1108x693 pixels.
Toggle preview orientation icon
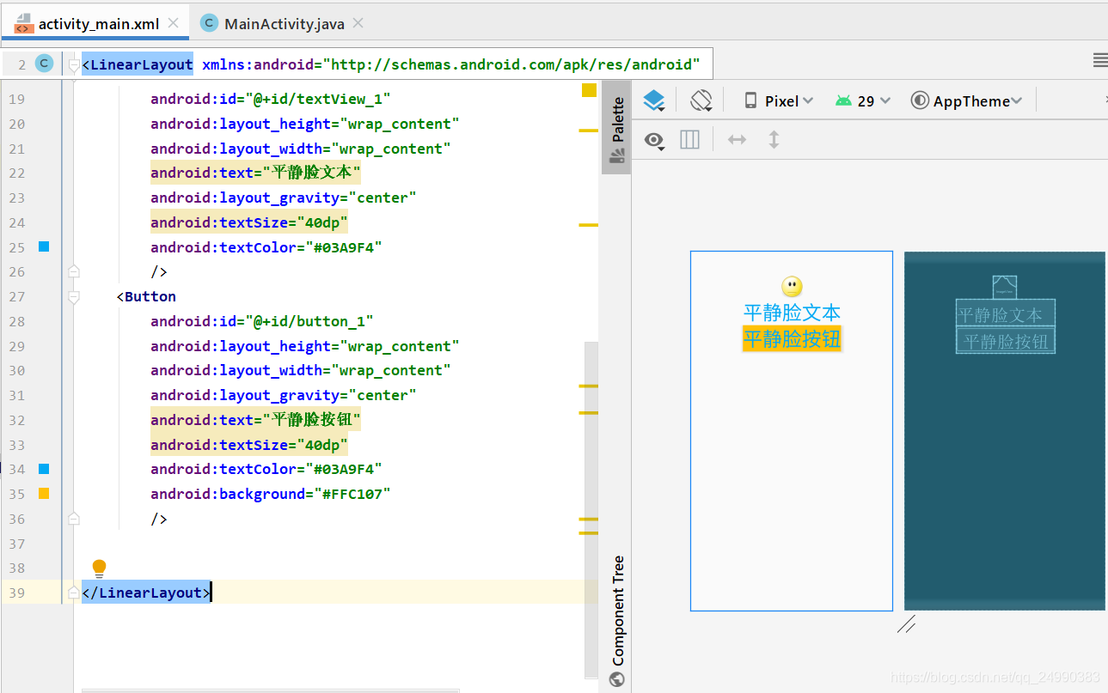coord(701,100)
